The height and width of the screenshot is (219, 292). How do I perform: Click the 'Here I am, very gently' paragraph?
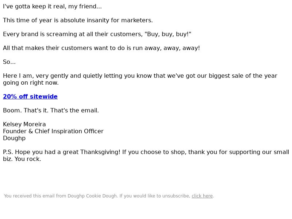tap(140, 79)
